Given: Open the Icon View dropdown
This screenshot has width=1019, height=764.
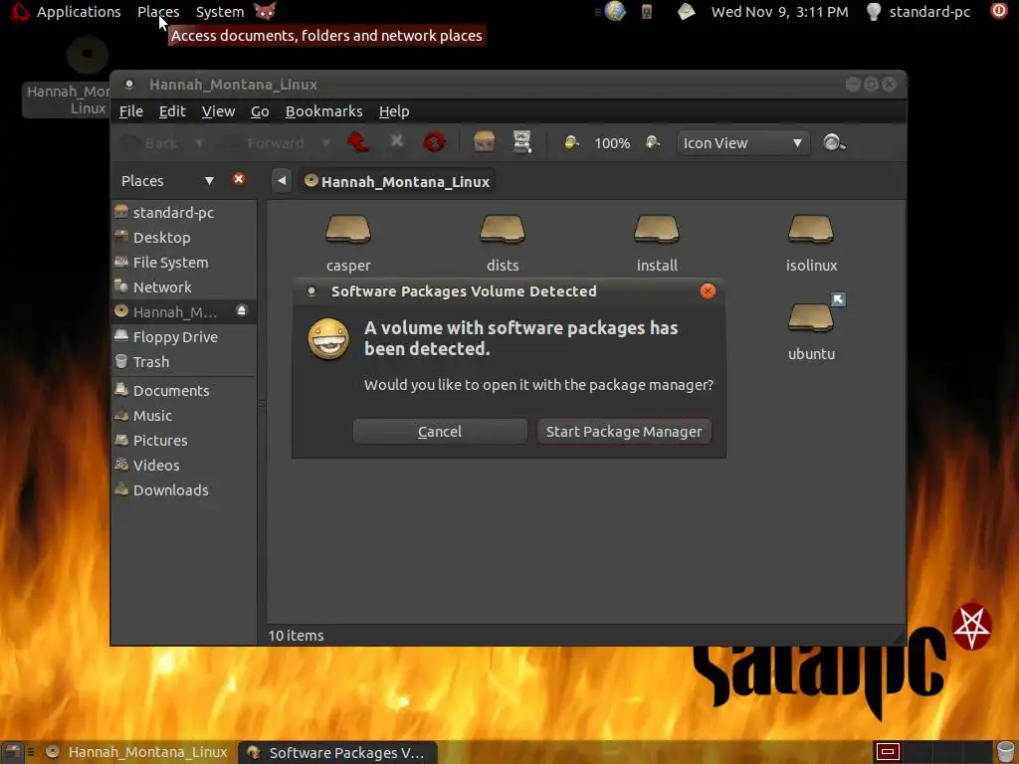Looking at the screenshot, I should tap(742, 143).
